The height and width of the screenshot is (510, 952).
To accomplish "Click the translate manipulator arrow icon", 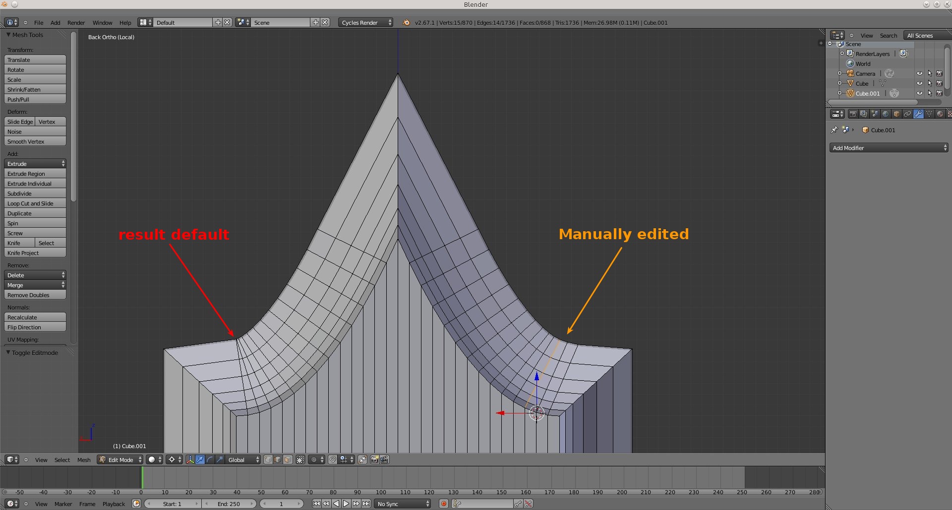I will 200,460.
